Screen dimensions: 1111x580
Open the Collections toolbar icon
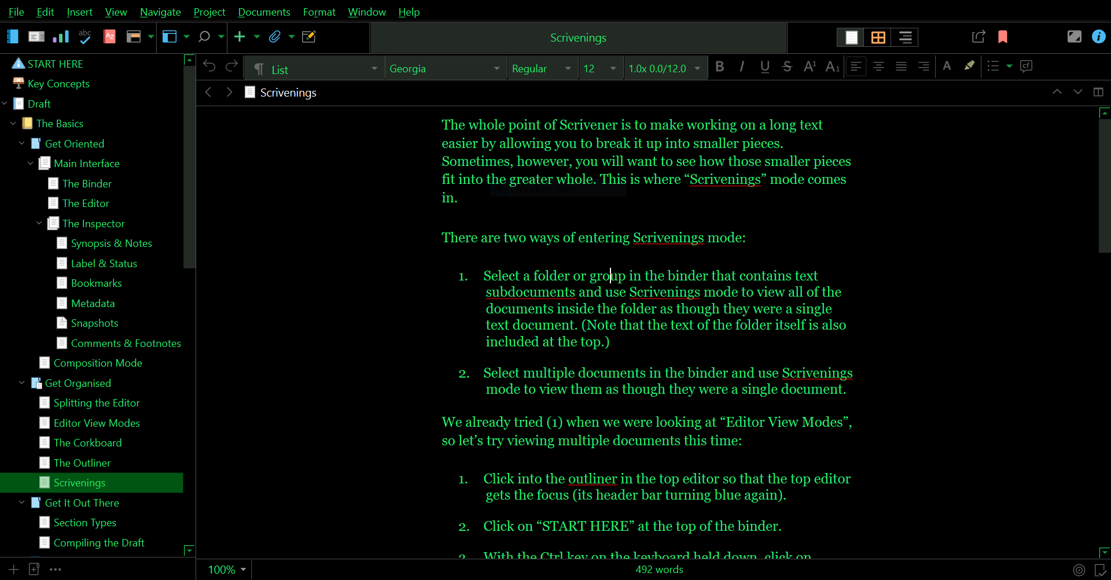click(x=36, y=37)
